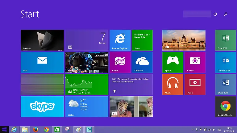Launch the Word 2013 tile
The height and width of the screenshot is (133, 237).
pyautogui.click(x=226, y=85)
